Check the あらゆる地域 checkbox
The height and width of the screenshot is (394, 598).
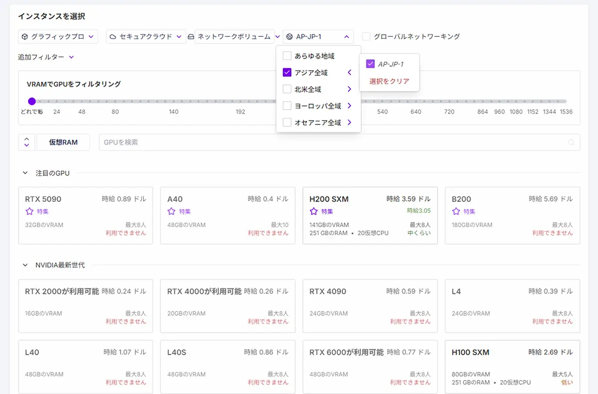point(287,56)
